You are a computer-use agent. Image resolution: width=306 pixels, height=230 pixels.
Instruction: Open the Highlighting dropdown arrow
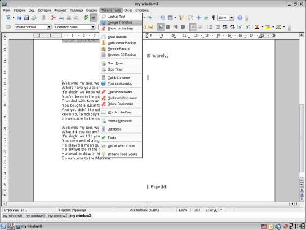273,27
